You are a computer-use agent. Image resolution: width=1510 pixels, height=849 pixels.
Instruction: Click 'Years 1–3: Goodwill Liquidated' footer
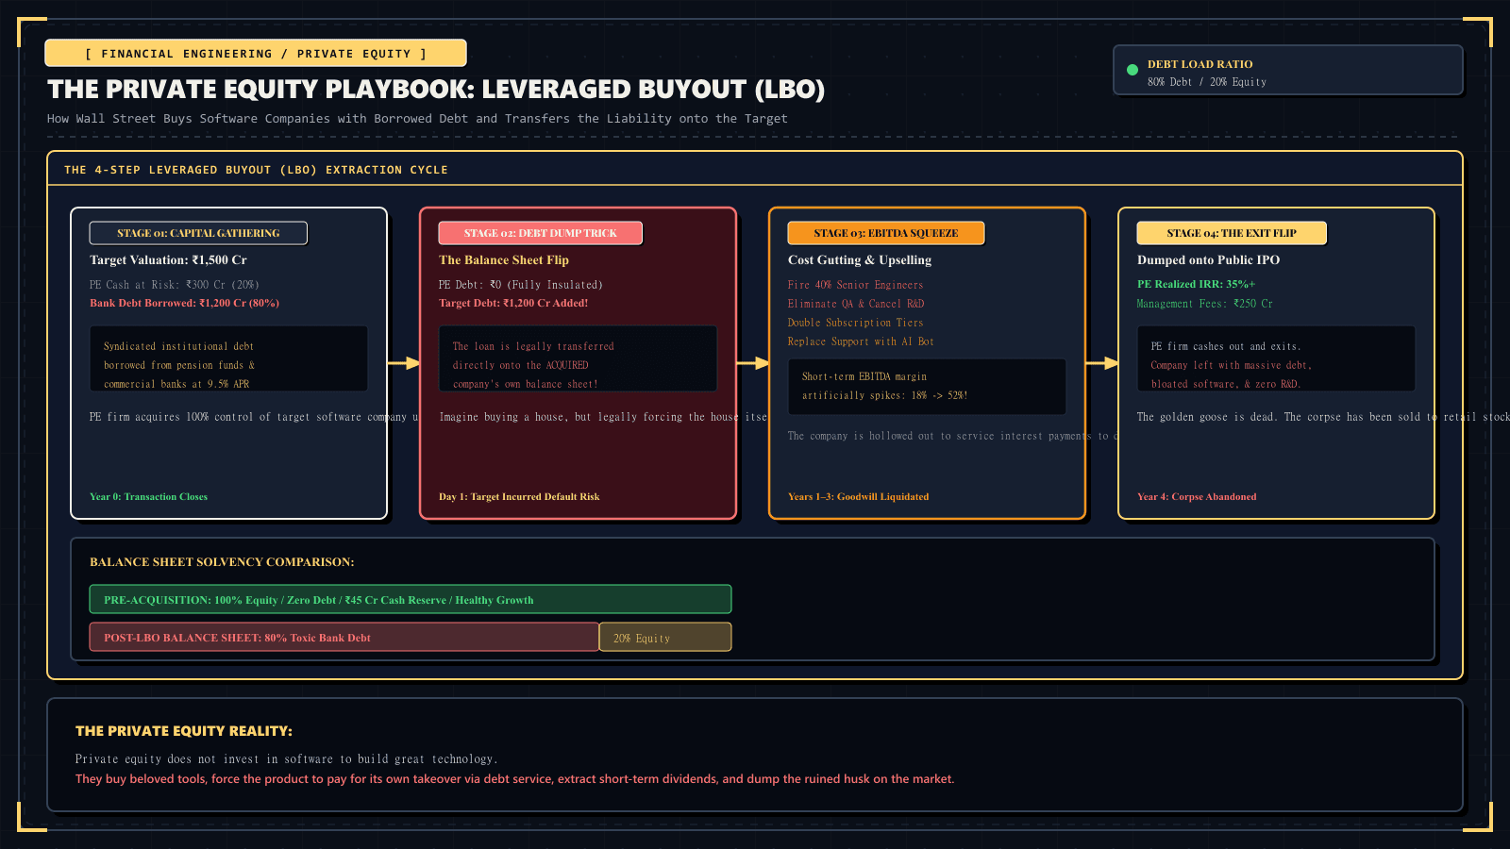pos(859,497)
